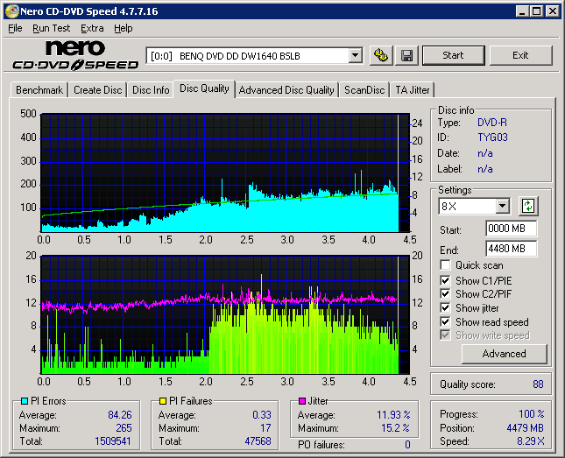Open the Run Test menu

point(52,28)
